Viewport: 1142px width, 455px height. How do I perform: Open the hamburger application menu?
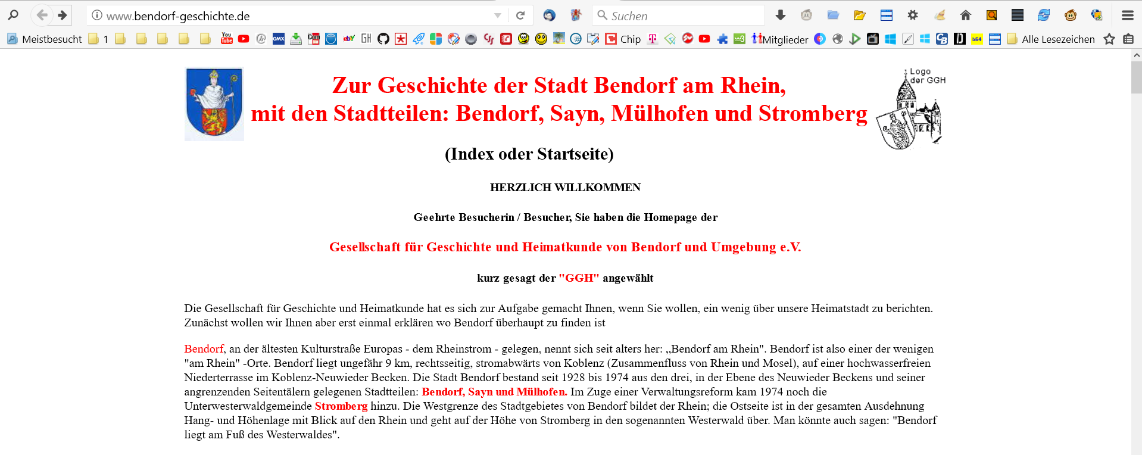[x=1127, y=15]
